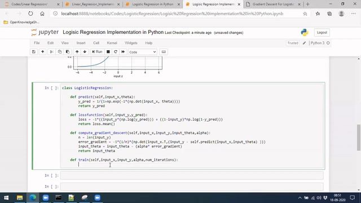Open the command palette keyboard icon

[x=164, y=52]
